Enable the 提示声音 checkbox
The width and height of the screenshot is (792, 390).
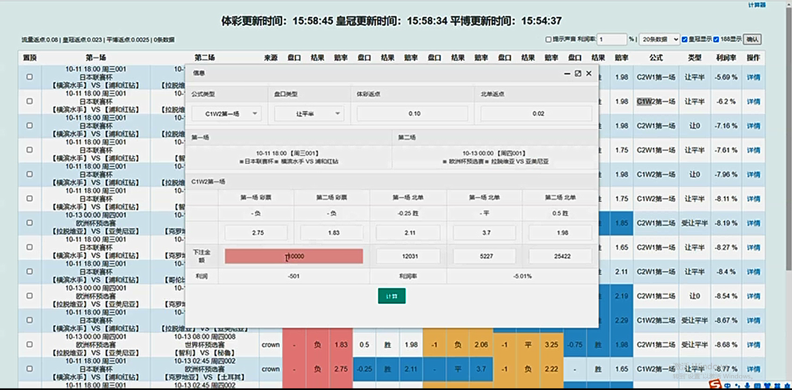tap(548, 39)
